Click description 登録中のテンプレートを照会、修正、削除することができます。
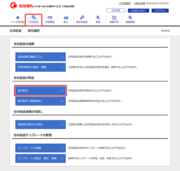The height and width of the screenshot is (171, 180). click(x=100, y=158)
